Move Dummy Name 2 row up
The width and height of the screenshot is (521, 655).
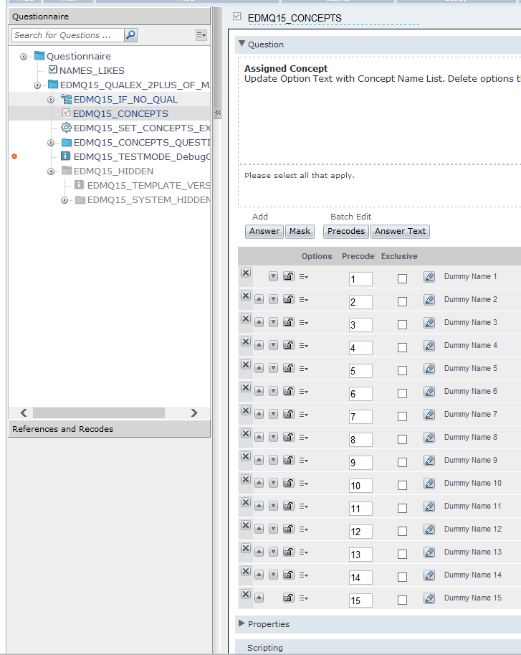point(259,299)
